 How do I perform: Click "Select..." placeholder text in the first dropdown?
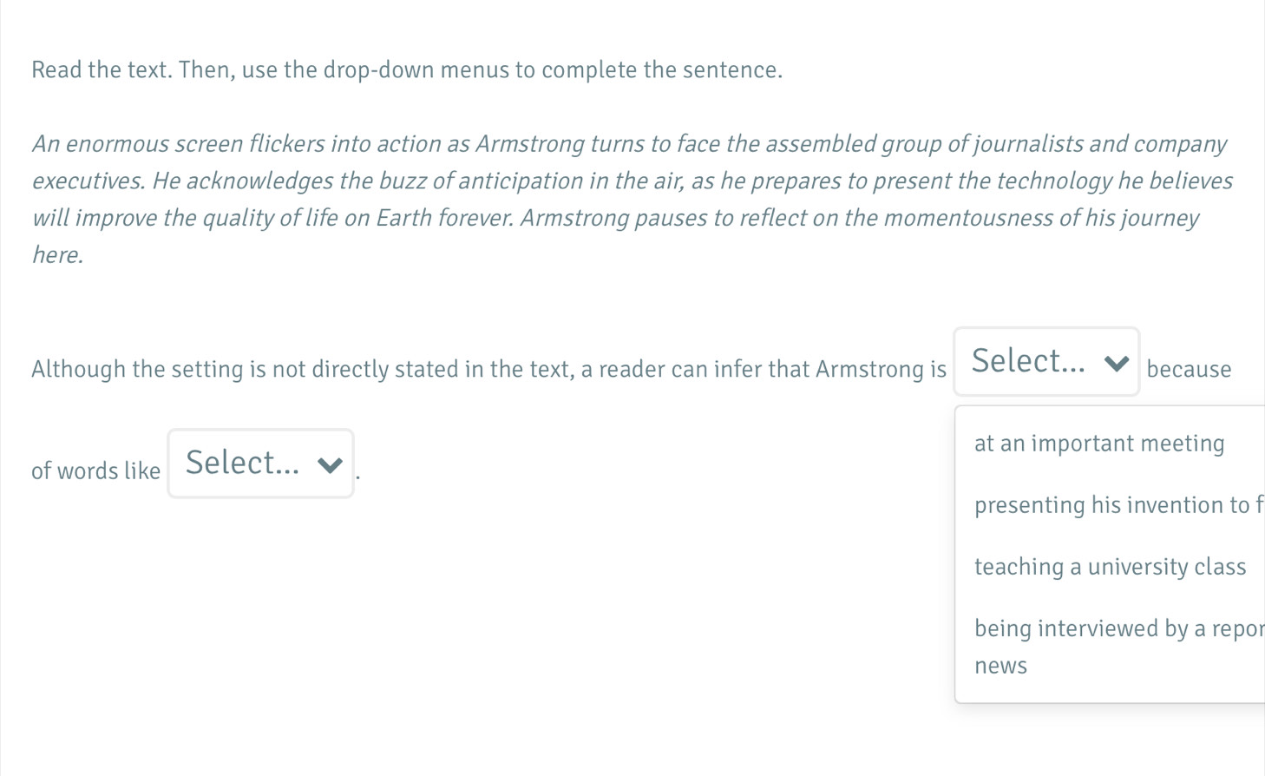point(1028,361)
